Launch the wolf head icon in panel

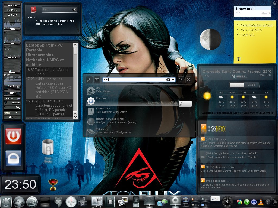[58, 202]
